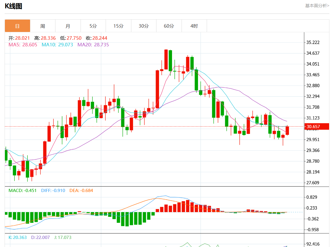Switch to the 60分 timeframe
334x247 pixels.
coord(169,26)
